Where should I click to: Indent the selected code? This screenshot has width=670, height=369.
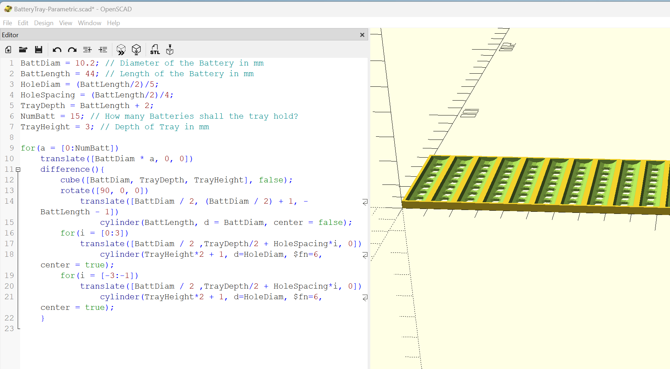point(103,50)
